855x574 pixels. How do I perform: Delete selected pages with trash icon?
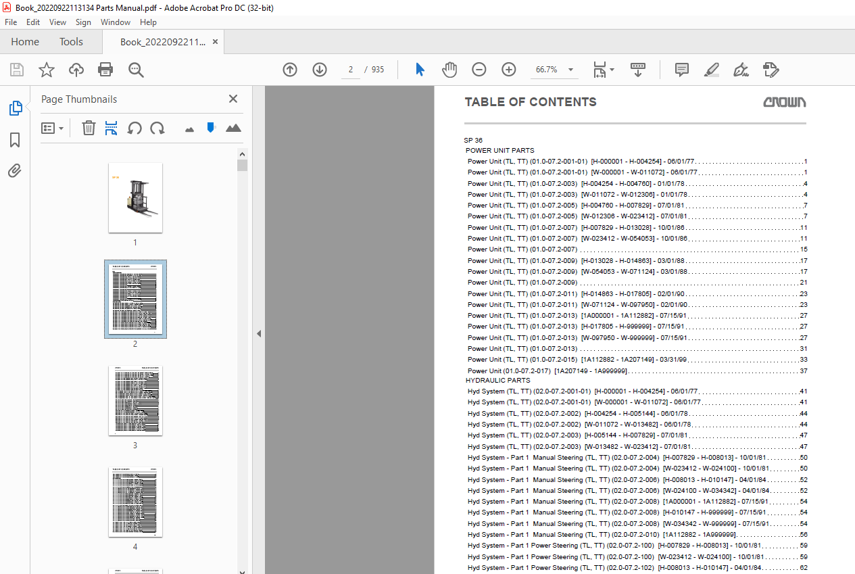pyautogui.click(x=89, y=128)
